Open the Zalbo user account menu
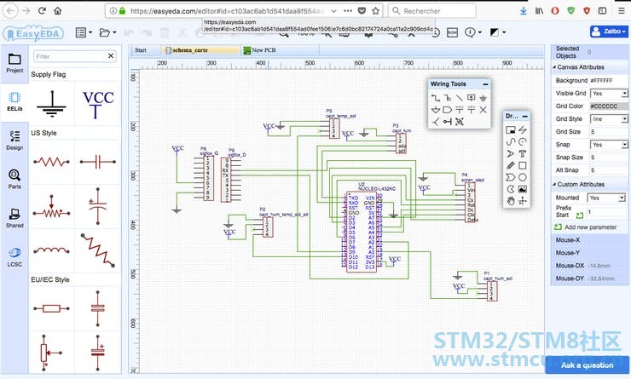The image size is (631, 379). click(609, 32)
